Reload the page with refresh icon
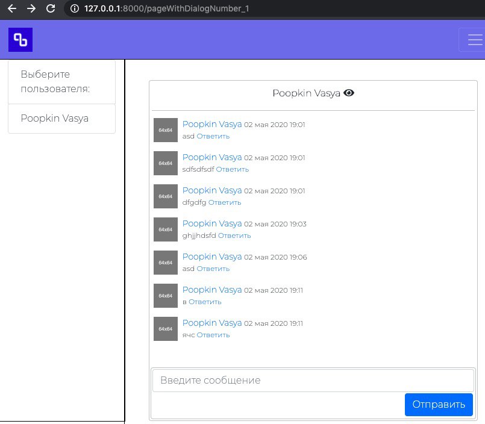Viewport: 485px width, 424px height. [51, 8]
